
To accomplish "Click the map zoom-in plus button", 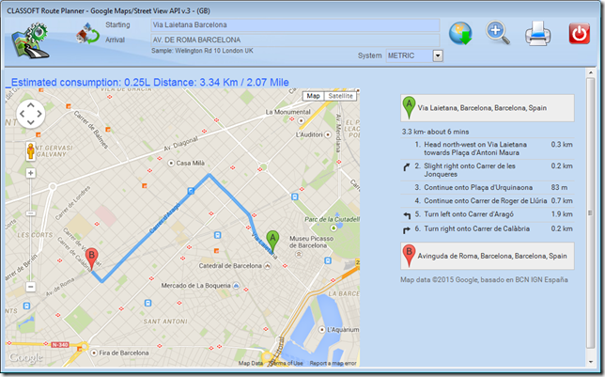I will coord(31,173).
